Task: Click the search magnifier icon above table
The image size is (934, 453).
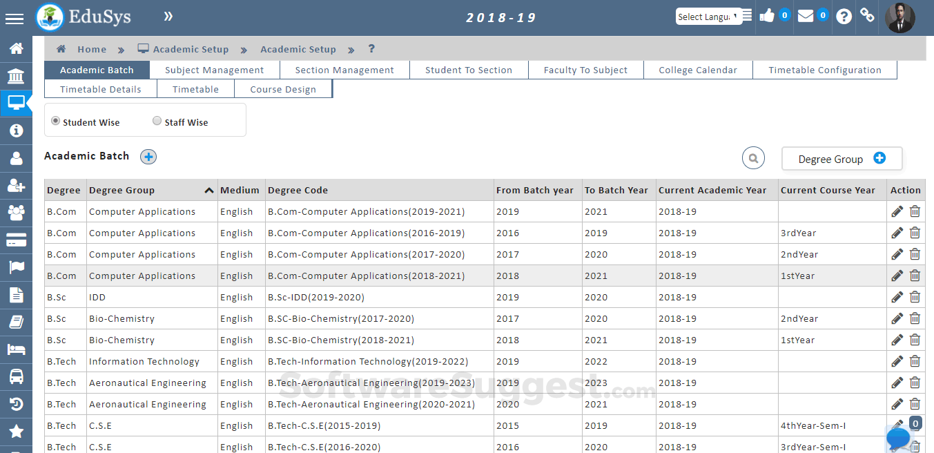Action: click(753, 158)
